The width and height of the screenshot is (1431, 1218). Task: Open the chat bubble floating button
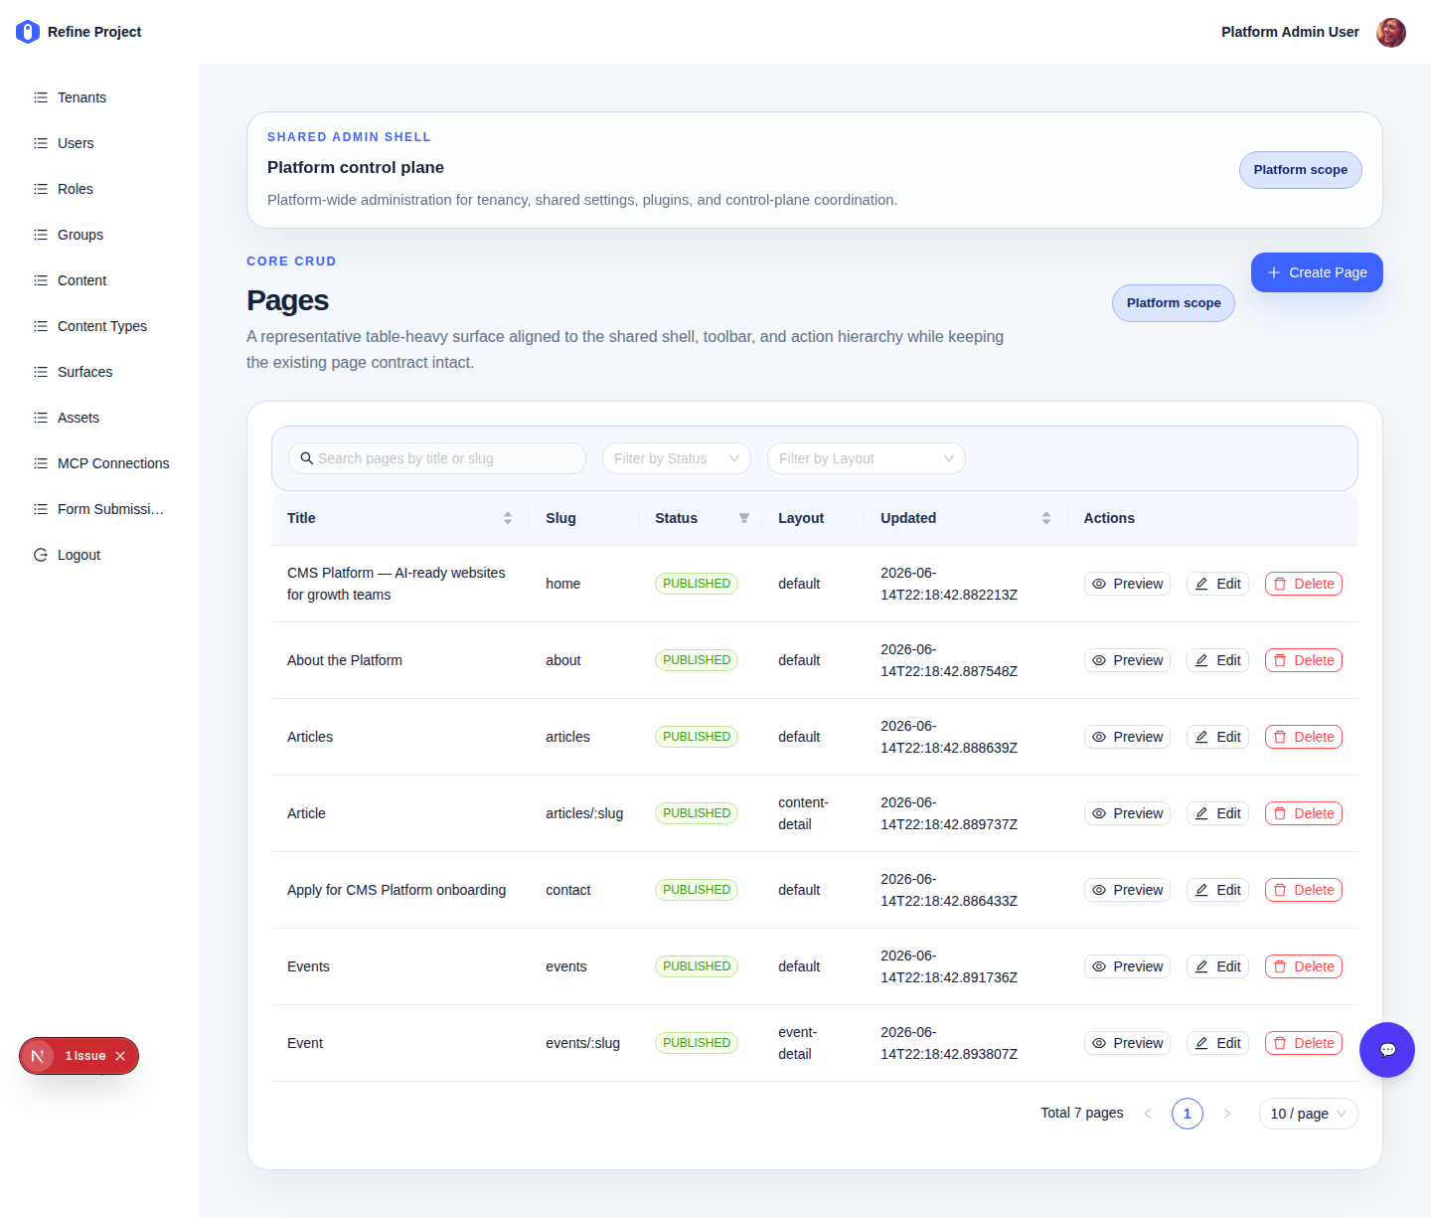pyautogui.click(x=1387, y=1050)
